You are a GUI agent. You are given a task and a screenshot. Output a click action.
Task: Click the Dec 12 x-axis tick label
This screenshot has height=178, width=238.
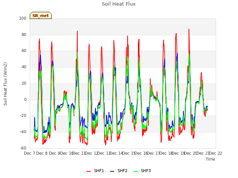91,153
